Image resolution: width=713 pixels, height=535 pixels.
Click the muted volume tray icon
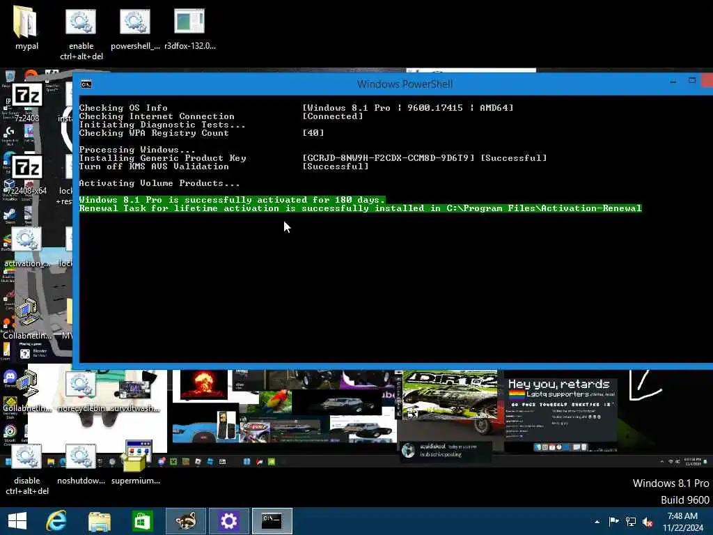pos(648,521)
